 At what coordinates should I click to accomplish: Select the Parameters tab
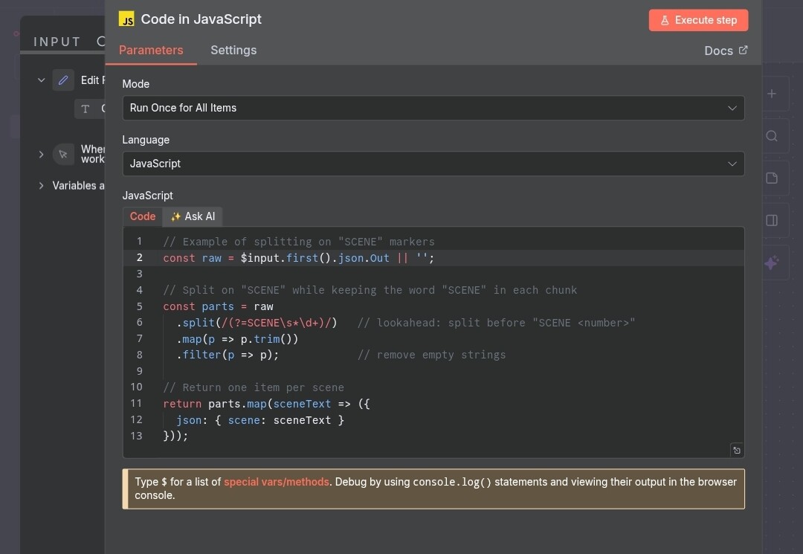pos(151,51)
